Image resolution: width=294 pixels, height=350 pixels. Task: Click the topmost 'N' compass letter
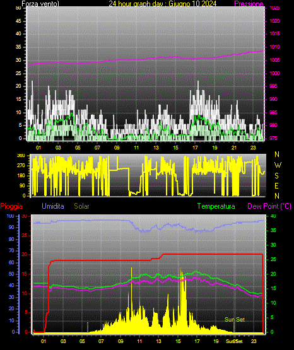click(277, 155)
